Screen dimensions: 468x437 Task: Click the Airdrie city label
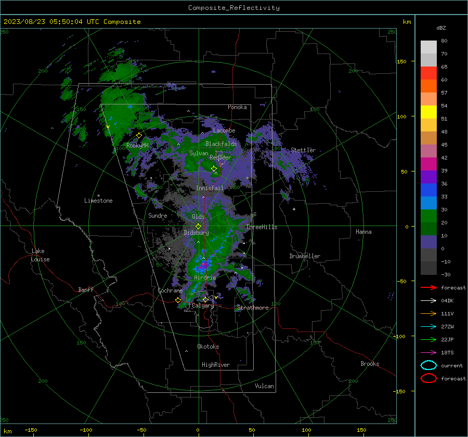(205, 277)
